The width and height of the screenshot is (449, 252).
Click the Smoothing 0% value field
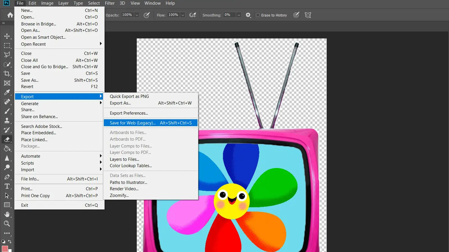230,15
